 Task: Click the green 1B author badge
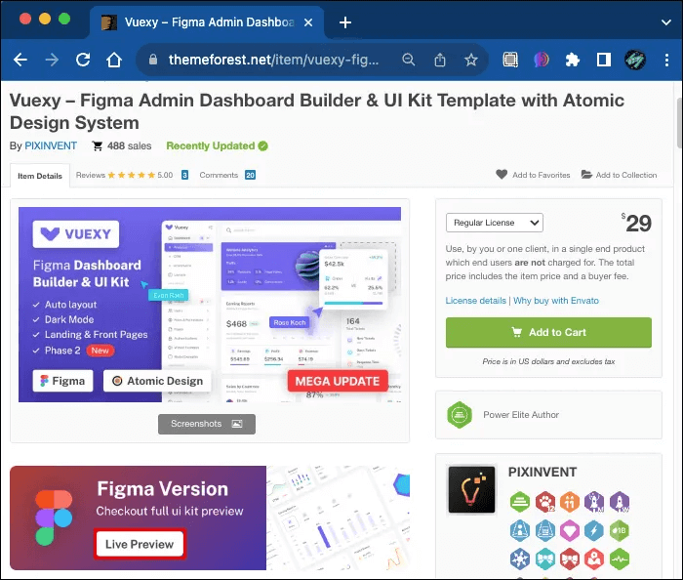click(619, 530)
